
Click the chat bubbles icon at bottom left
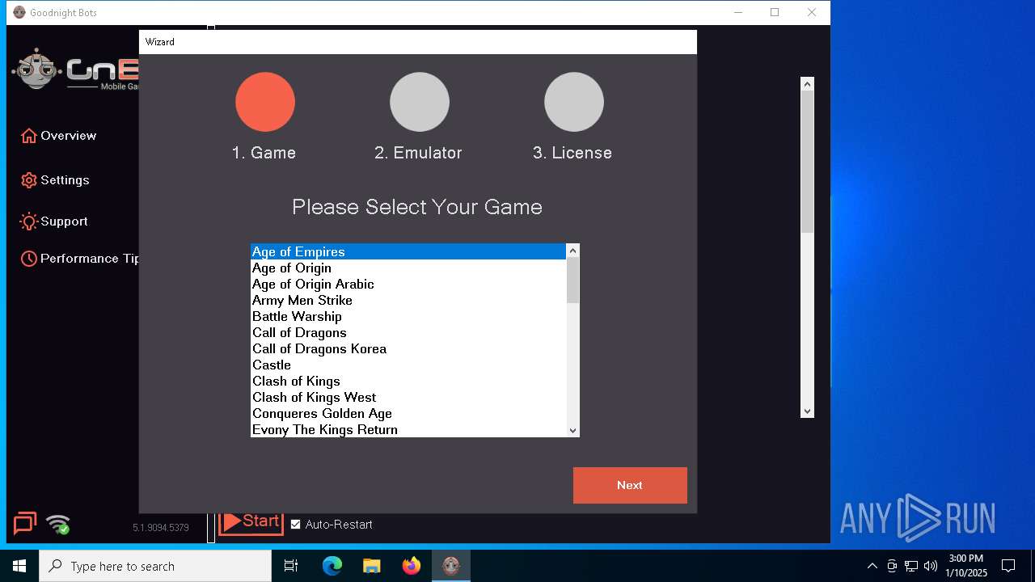coord(25,524)
